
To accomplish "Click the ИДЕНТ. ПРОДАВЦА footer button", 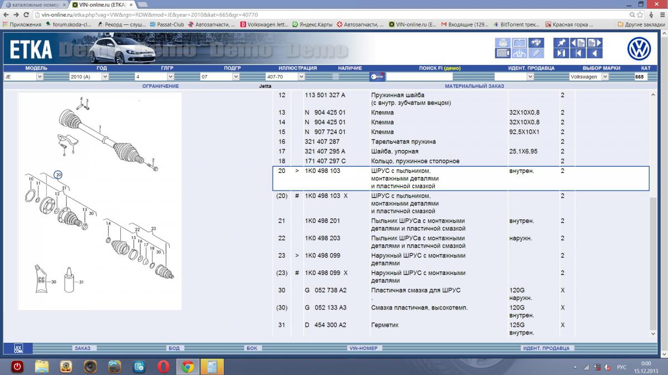I will pyautogui.click(x=546, y=348).
